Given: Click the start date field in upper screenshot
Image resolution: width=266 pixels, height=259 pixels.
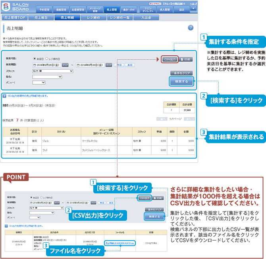Looking at the screenshot, I should point(47,65).
